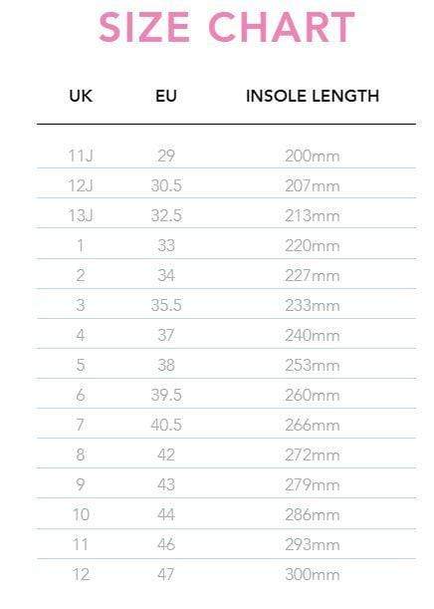Click the EU column header
Image resolution: width=434 pixels, height=609 pixels.
166,96
